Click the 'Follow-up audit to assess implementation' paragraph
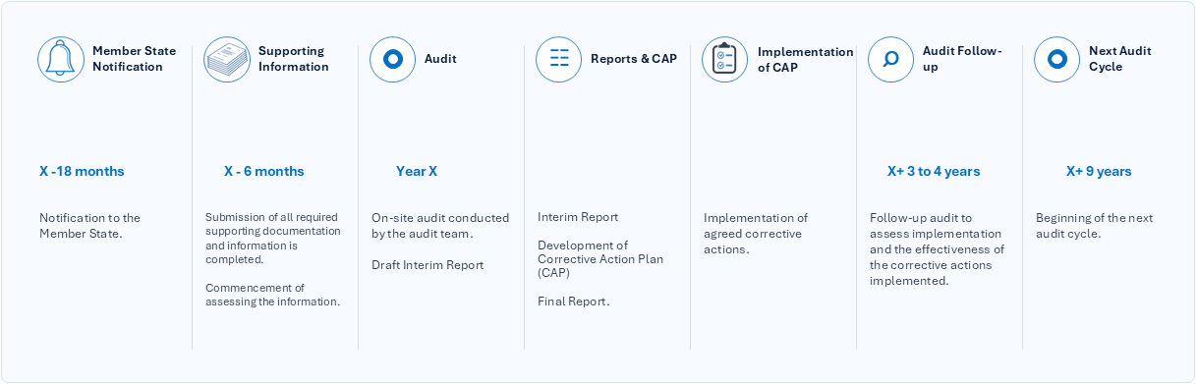 pyautogui.click(x=938, y=249)
